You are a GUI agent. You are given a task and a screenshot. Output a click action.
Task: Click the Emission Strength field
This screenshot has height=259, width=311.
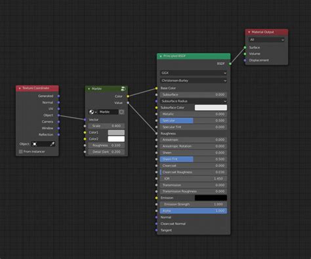point(194,204)
